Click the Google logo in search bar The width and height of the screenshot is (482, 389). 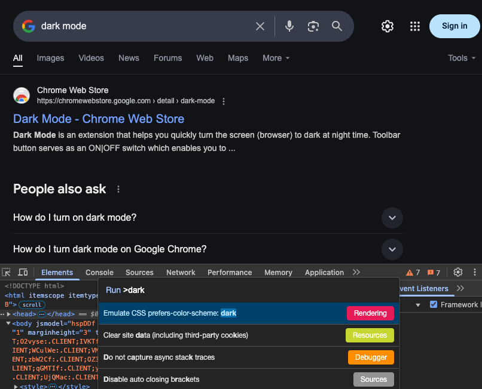pyautogui.click(x=29, y=26)
